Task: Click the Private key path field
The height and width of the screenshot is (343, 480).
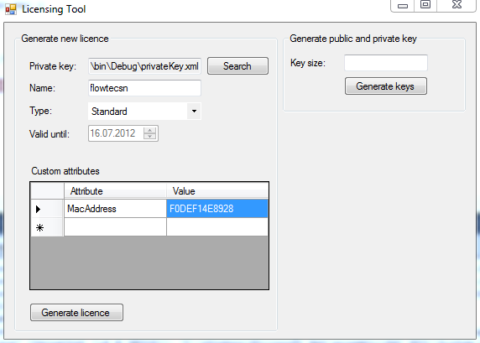Action: 144,66
